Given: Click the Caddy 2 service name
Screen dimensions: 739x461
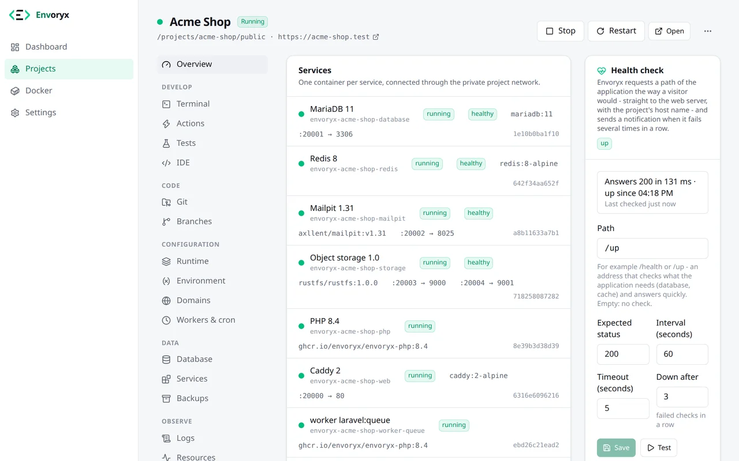Looking at the screenshot, I should pyautogui.click(x=325, y=371).
